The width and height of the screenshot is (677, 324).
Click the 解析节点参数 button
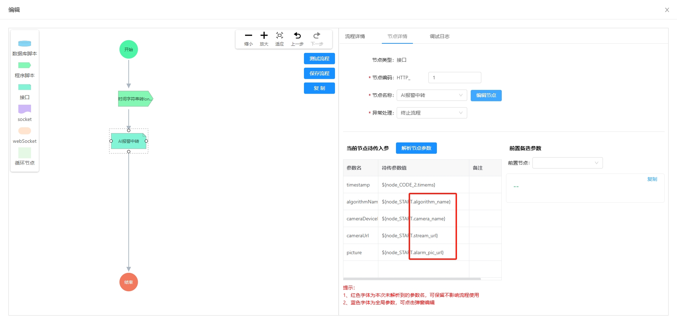coord(416,148)
